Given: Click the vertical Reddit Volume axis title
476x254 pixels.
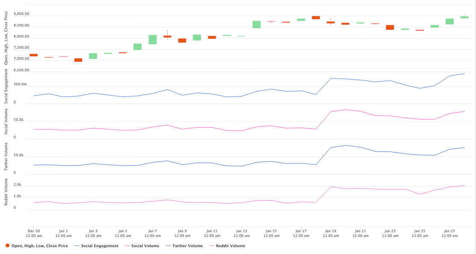Looking at the screenshot, I should tap(6, 192).
